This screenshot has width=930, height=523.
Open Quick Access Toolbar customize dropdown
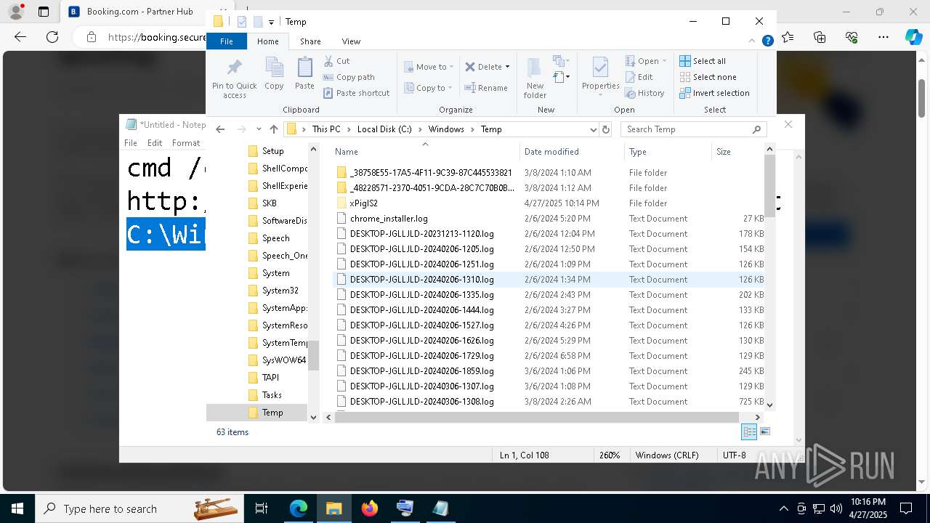271,22
